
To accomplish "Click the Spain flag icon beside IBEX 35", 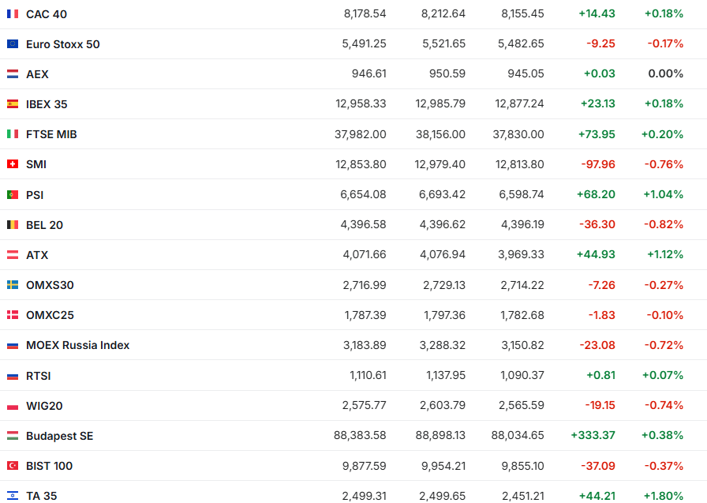I will pos(13,104).
